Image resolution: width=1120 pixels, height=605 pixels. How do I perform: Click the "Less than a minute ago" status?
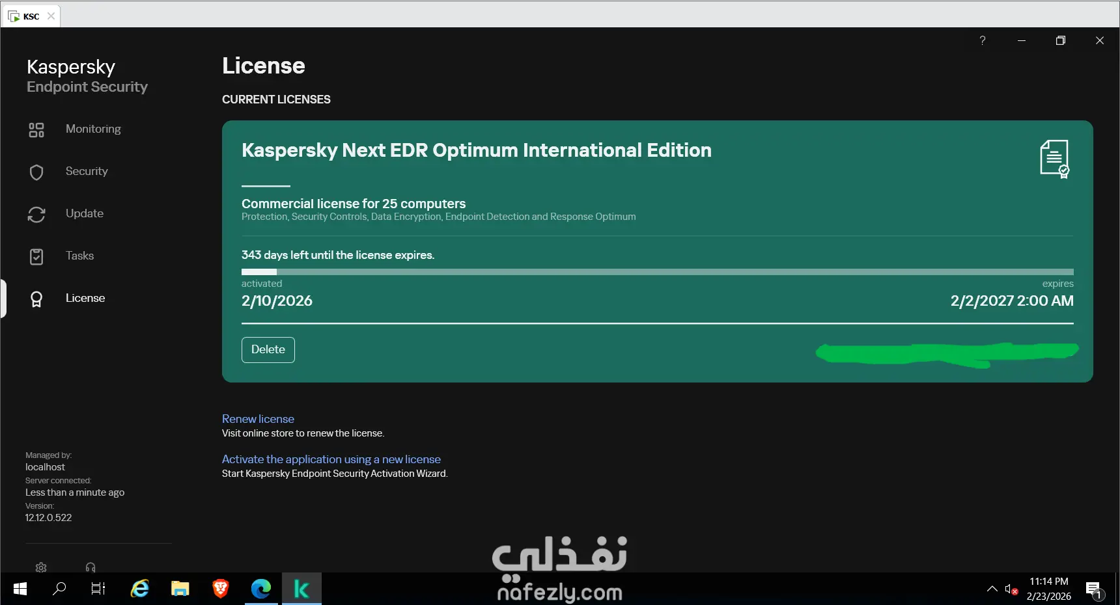pos(75,492)
